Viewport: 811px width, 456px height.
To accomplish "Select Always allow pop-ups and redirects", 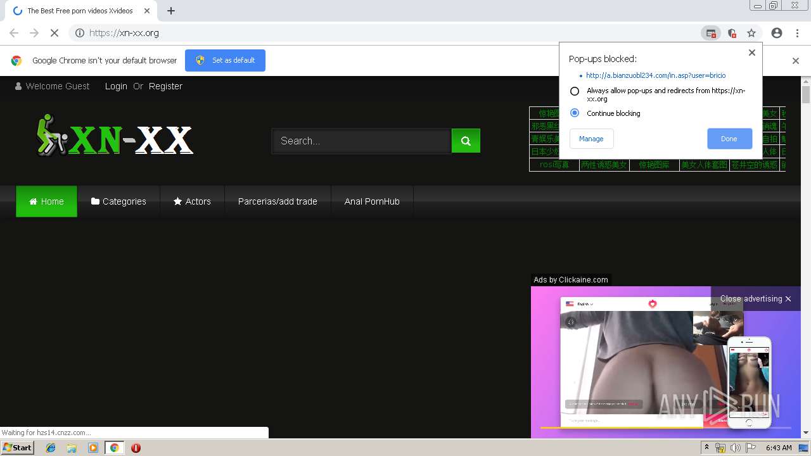I will click(x=575, y=91).
